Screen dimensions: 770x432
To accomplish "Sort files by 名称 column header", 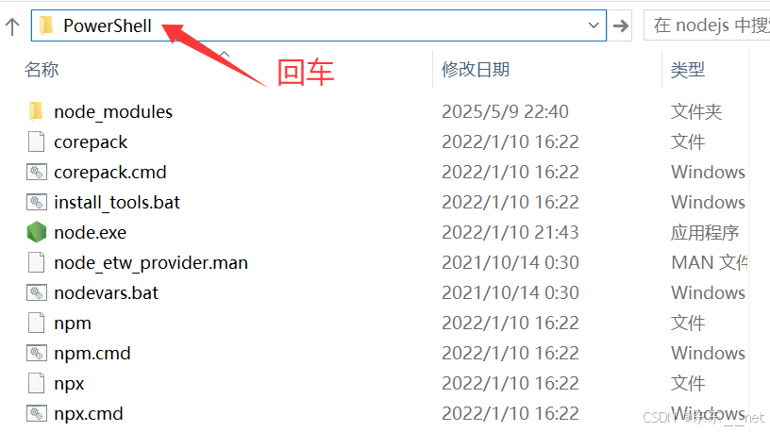I will (42, 69).
